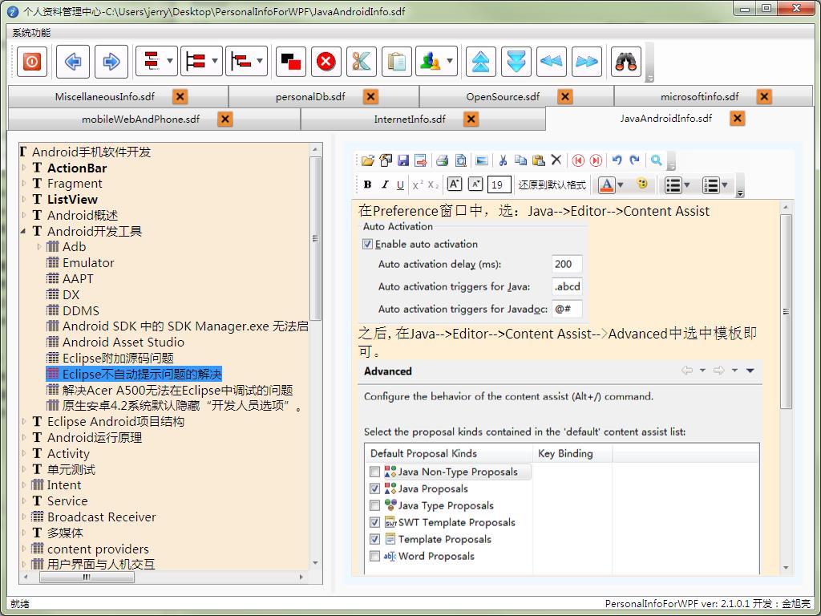
Task: Click the editor open folder icon
Action: tap(367, 160)
